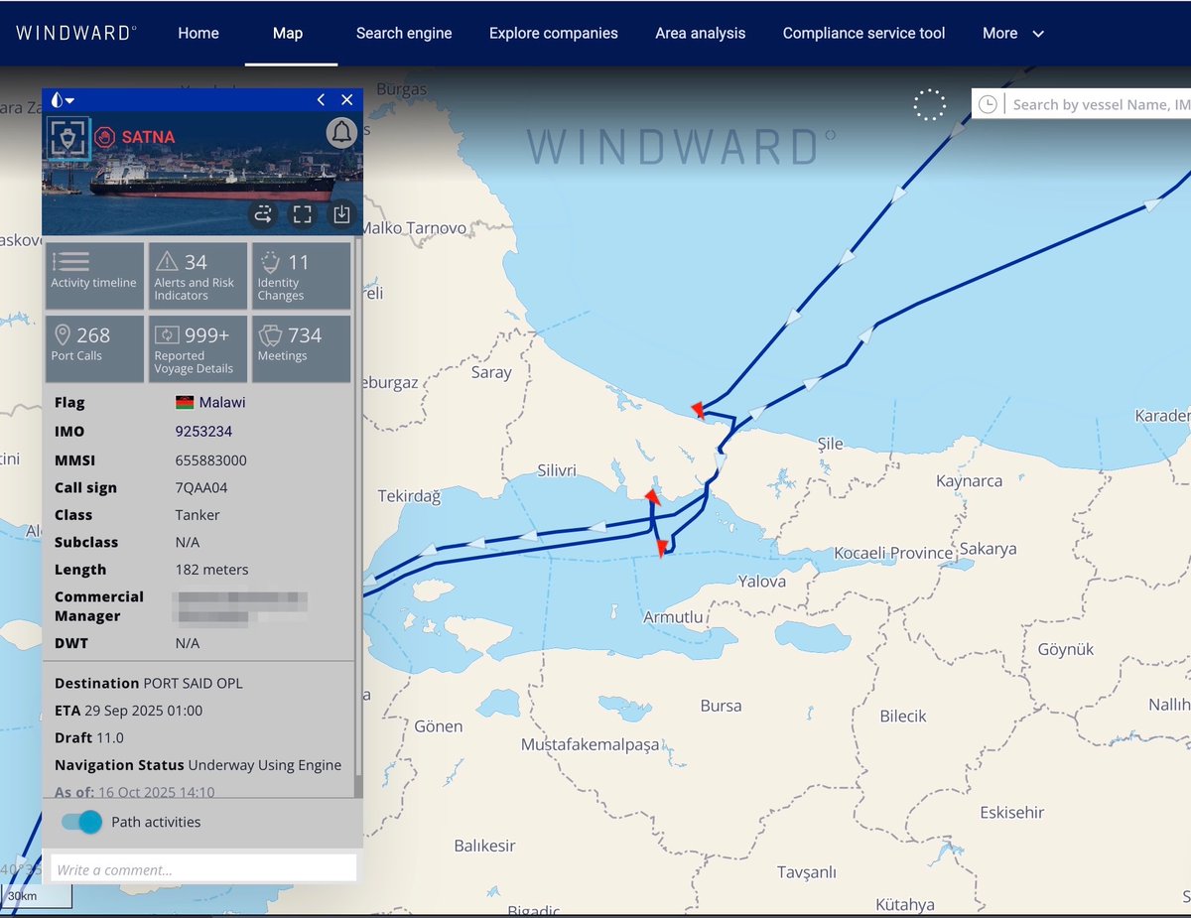Screen dimensions: 1191x918
Task: Open the Explore companies tab
Action: 554,33
